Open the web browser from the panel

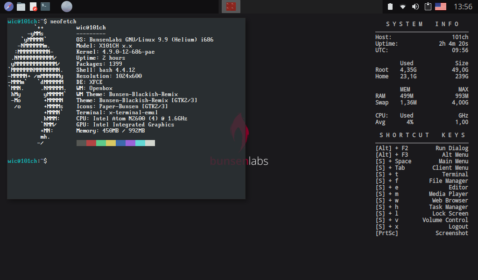9,7
